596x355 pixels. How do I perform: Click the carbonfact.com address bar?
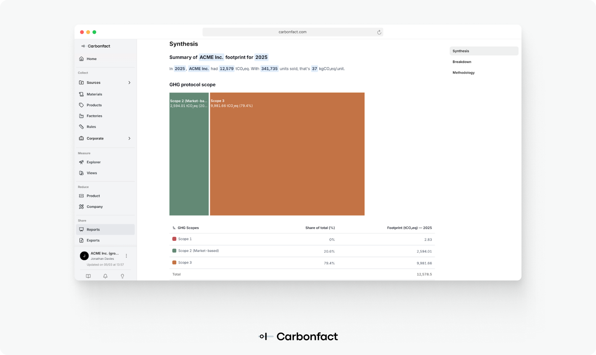click(293, 32)
